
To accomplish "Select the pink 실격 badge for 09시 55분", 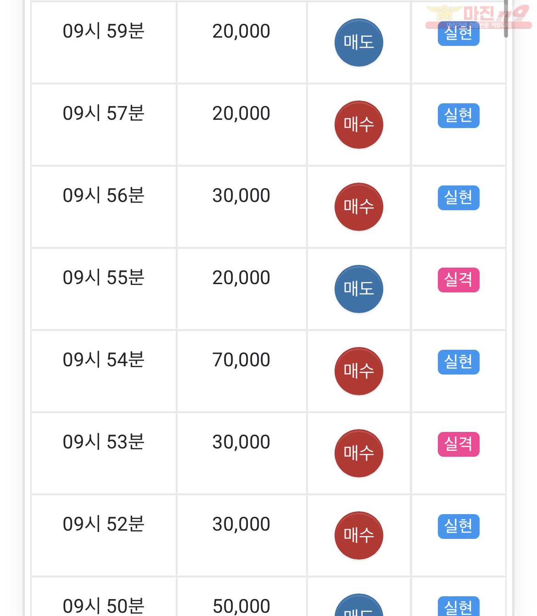I will (x=459, y=280).
